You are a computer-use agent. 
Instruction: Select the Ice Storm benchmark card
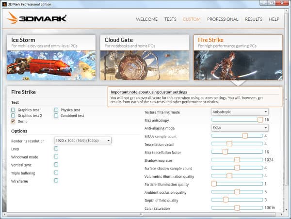click(x=51, y=58)
